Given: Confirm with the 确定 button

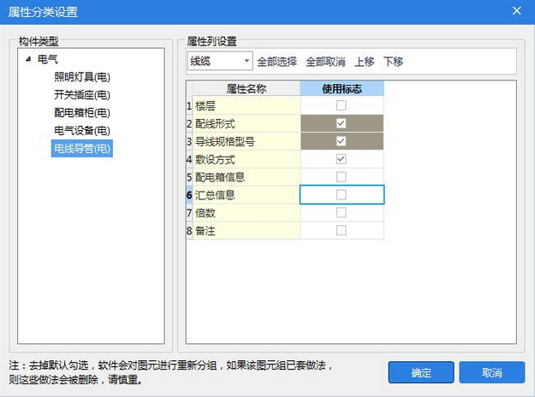Looking at the screenshot, I should pos(421,373).
